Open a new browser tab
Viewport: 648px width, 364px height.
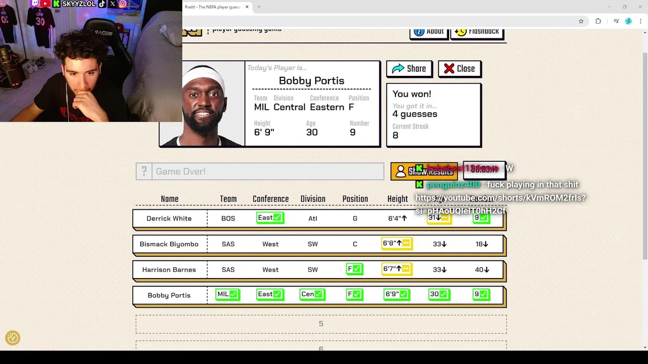coord(259,7)
